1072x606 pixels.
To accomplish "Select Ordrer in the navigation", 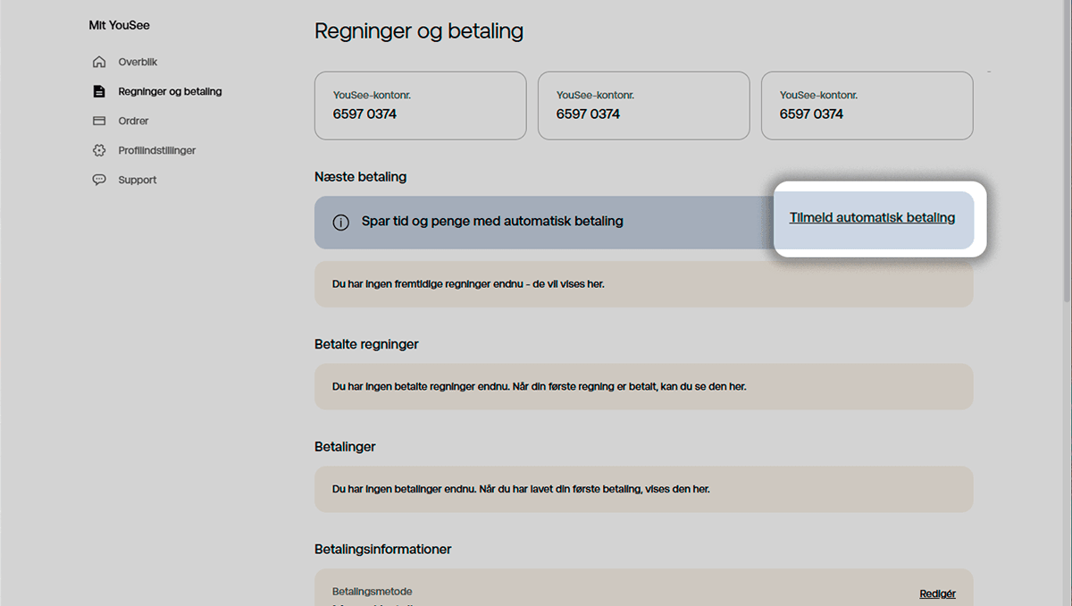I will [x=133, y=120].
